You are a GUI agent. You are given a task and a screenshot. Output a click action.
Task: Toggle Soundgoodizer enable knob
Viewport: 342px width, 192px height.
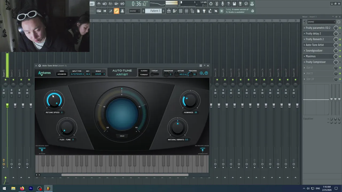[x=336, y=51]
